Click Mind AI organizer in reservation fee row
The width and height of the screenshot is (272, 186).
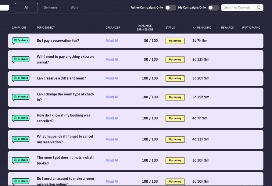[112, 41]
